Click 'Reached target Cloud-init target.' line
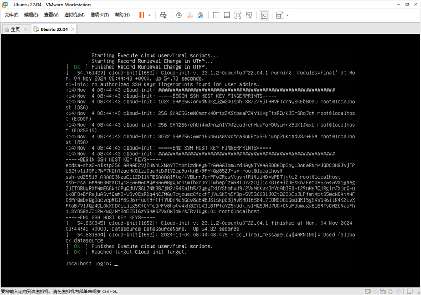The height and width of the screenshot is (295, 421). 126,252
